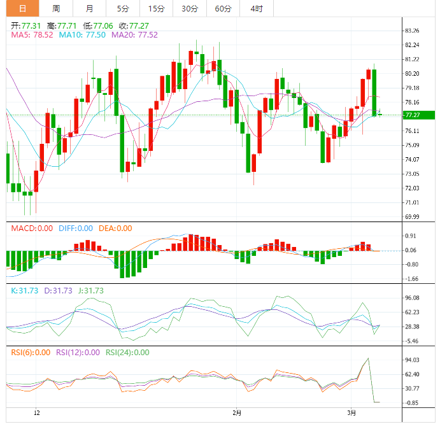440x429 pixels.
Task: Switch to the 周 weekly tab
Action: (x=56, y=8)
